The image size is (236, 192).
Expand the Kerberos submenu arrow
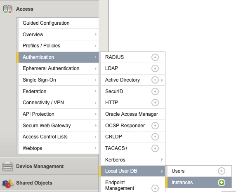point(162,159)
